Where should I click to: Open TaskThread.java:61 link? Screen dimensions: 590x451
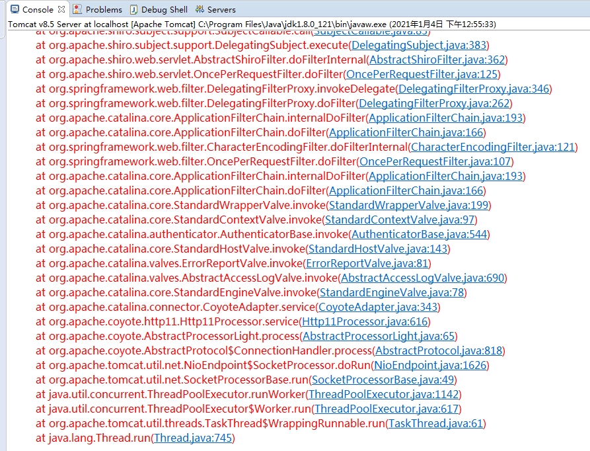[x=435, y=424]
